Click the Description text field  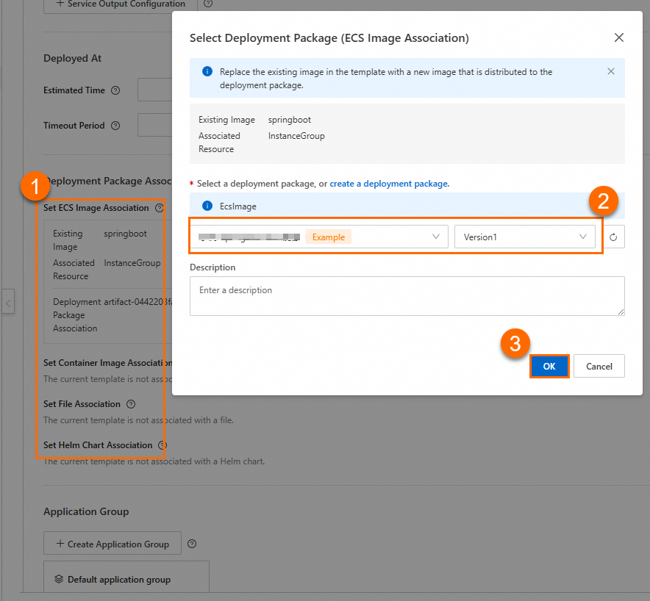tap(407, 296)
